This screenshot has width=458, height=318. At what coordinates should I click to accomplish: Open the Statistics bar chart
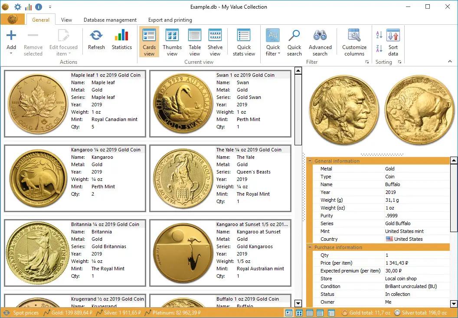(x=121, y=36)
